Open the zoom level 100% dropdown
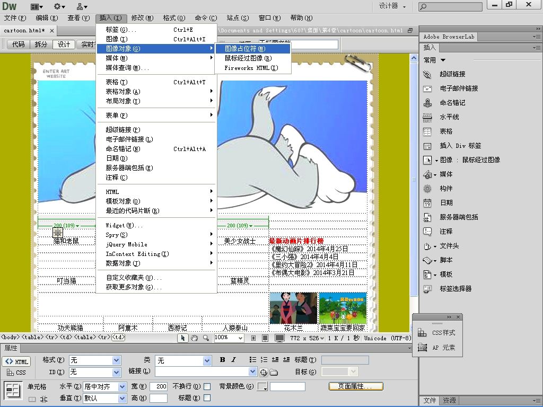 240,338
